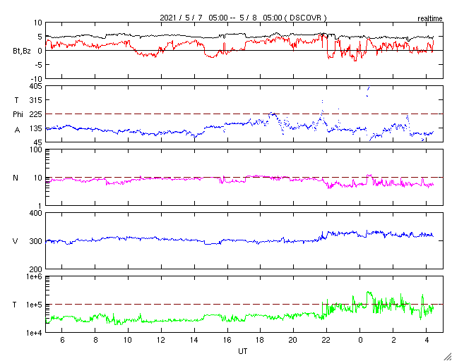Click the '12' hour label on the time axis
452x361 pixels.
(x=161, y=340)
